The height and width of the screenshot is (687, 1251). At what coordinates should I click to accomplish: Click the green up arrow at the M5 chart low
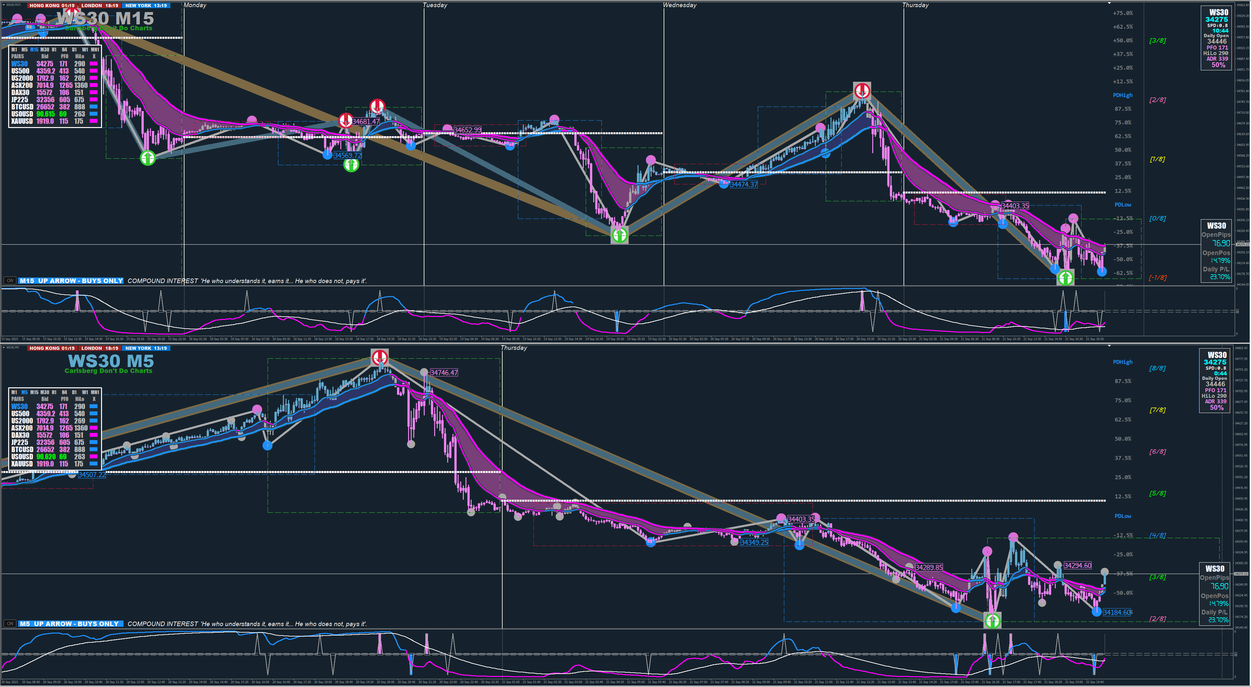(992, 620)
